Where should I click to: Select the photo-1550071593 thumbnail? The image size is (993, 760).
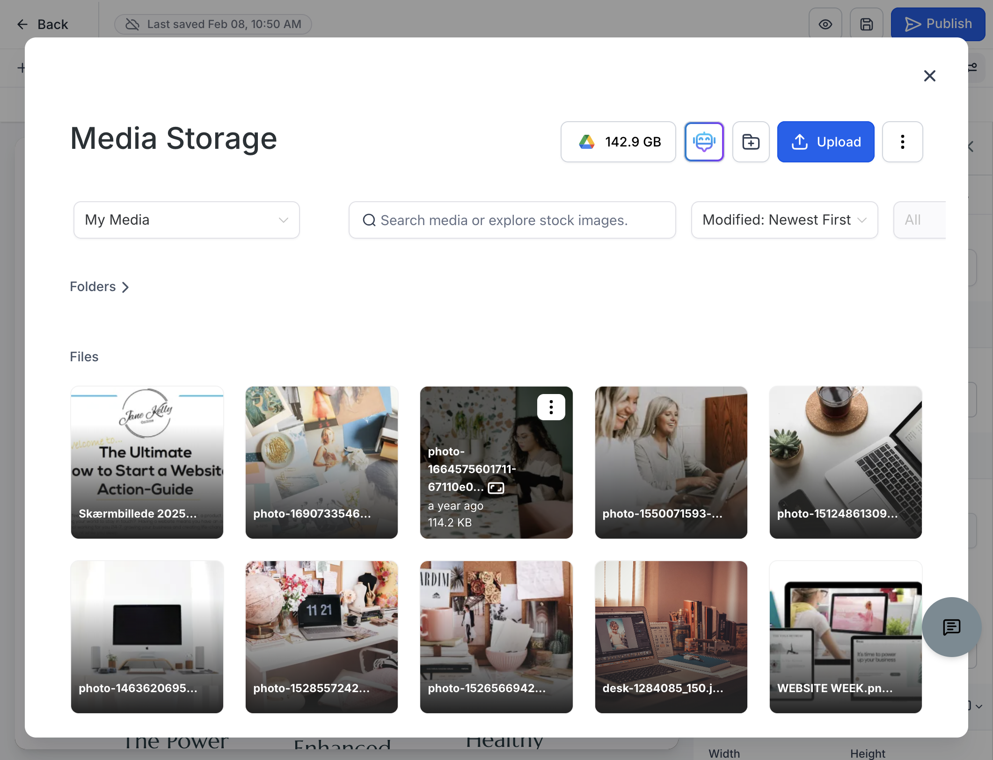click(x=671, y=462)
